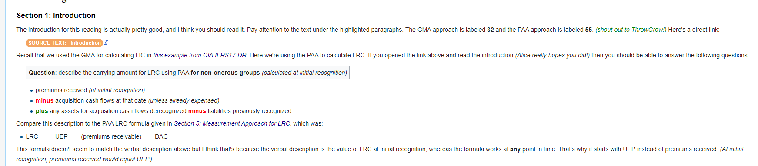Image resolution: width=758 pixels, height=166 pixels.
Task: Click red 'minus' before liabilities previously recognized
Action: (197, 111)
